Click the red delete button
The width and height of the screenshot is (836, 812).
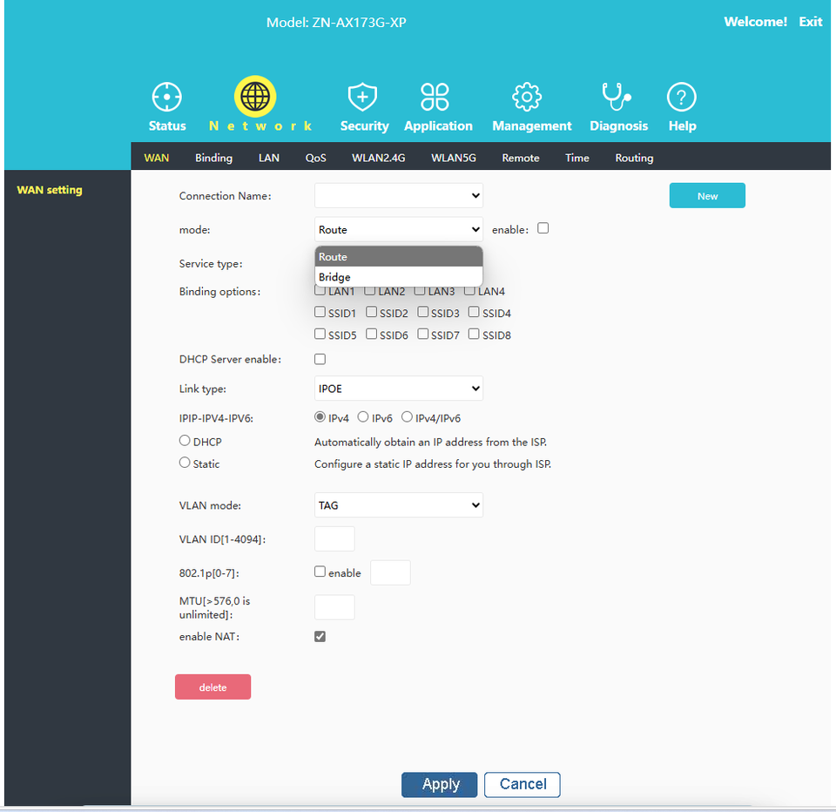coord(212,687)
